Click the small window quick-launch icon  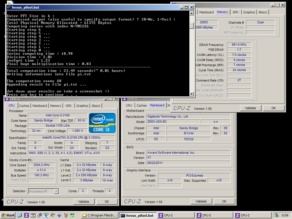click(x=33, y=215)
